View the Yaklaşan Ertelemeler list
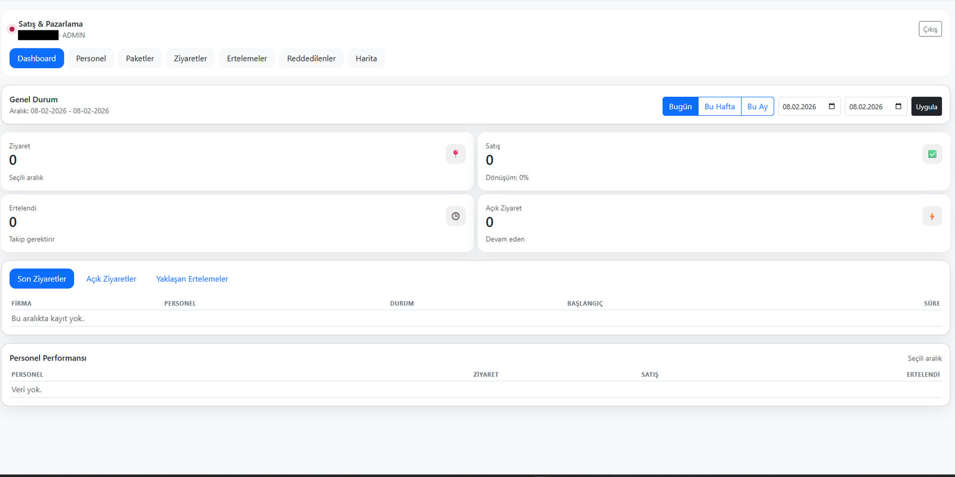The height and width of the screenshot is (477, 955). pyautogui.click(x=192, y=279)
